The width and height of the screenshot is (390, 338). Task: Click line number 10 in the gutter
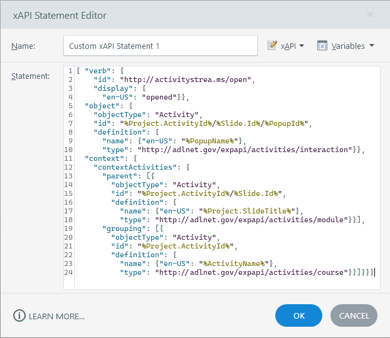(x=69, y=150)
